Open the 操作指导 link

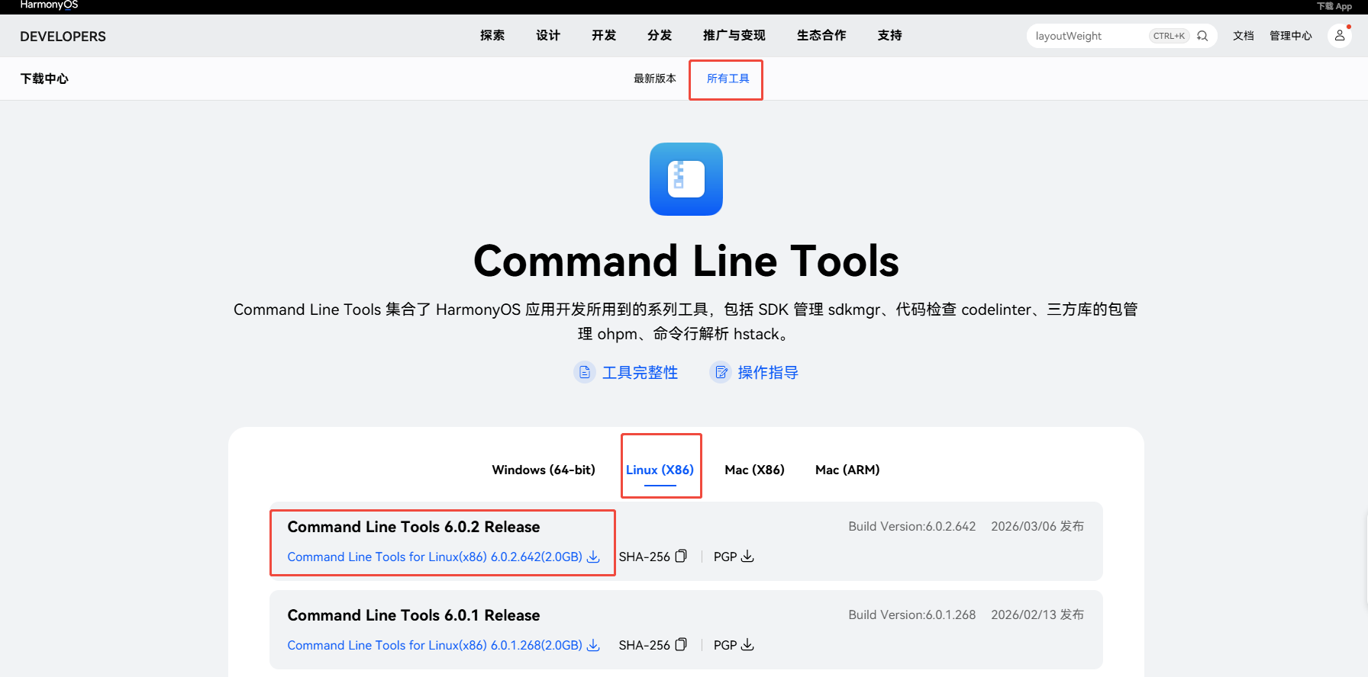[768, 372]
